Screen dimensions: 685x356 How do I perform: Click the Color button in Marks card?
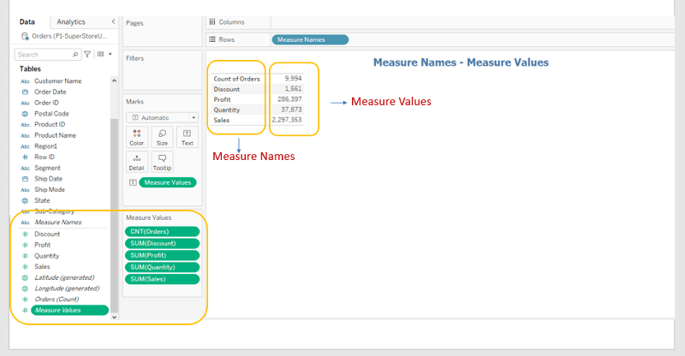[x=137, y=137]
